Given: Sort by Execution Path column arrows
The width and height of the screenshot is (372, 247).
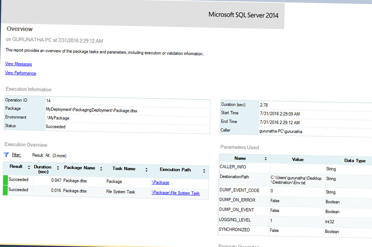Looking at the screenshot, I should (204, 171).
